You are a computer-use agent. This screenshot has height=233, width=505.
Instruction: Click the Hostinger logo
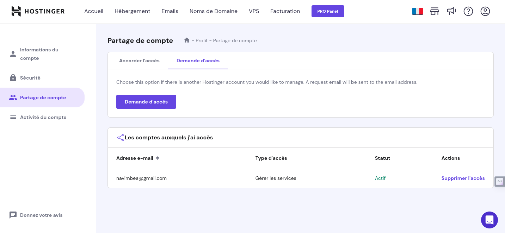38,11
